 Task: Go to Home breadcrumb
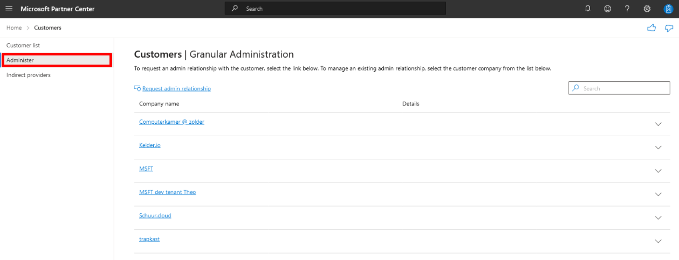click(14, 27)
